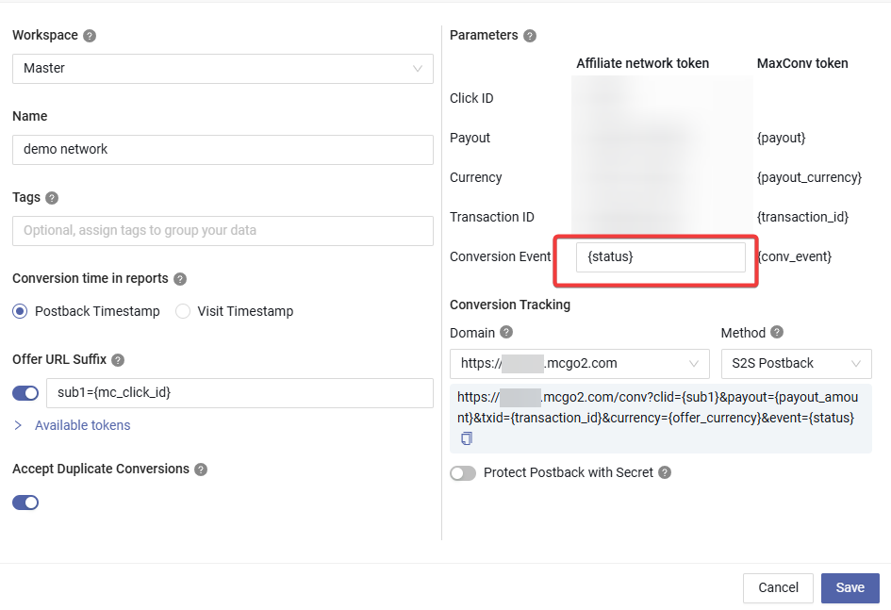
Task: Open the Workspace help tooltip icon
Action: [x=91, y=35]
